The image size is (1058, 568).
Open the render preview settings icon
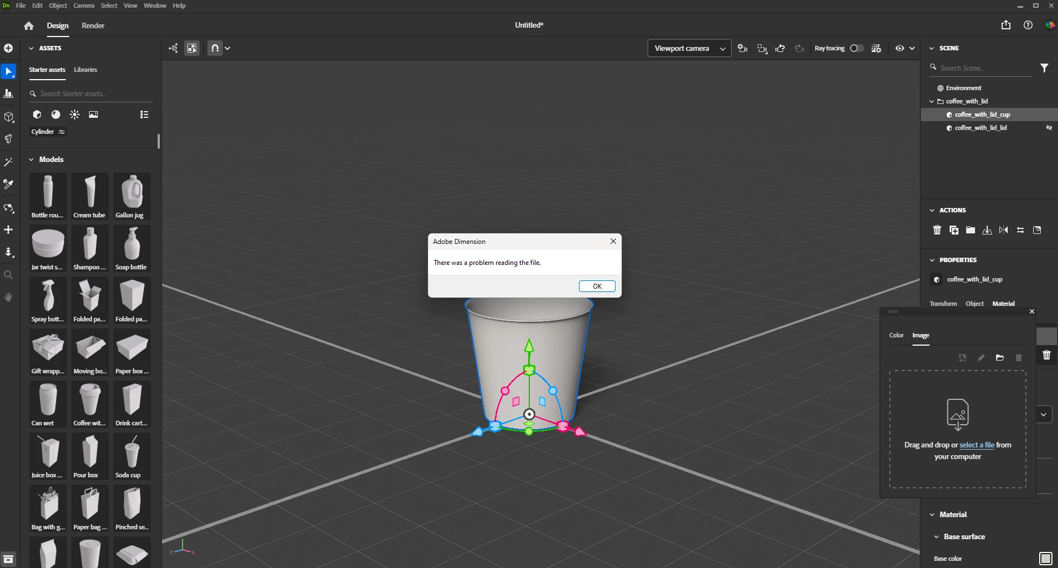click(876, 48)
